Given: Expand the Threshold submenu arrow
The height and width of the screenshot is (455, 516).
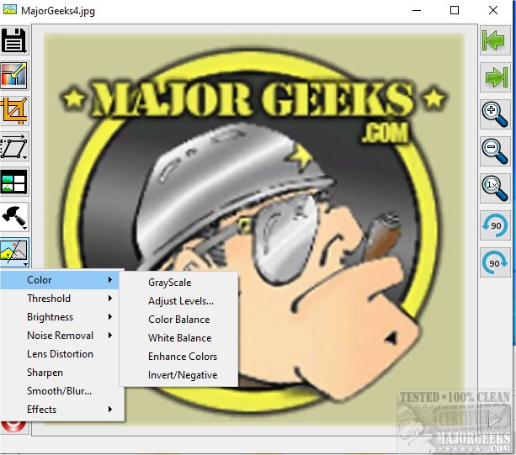Looking at the screenshot, I should click(x=110, y=299).
